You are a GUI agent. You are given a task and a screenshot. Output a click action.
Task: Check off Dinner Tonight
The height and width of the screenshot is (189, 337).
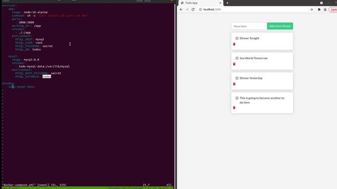(237, 38)
